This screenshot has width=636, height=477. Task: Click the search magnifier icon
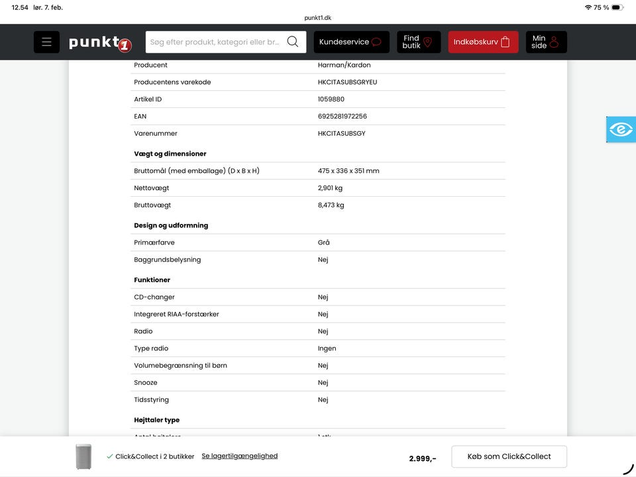pyautogui.click(x=293, y=41)
